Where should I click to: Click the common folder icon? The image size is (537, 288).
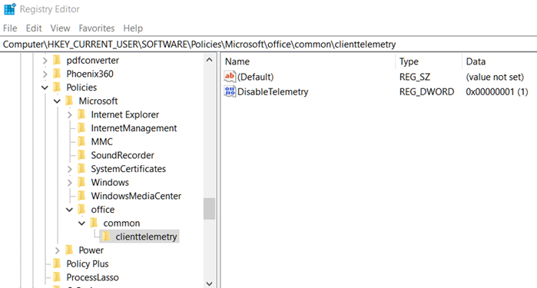[x=94, y=223]
